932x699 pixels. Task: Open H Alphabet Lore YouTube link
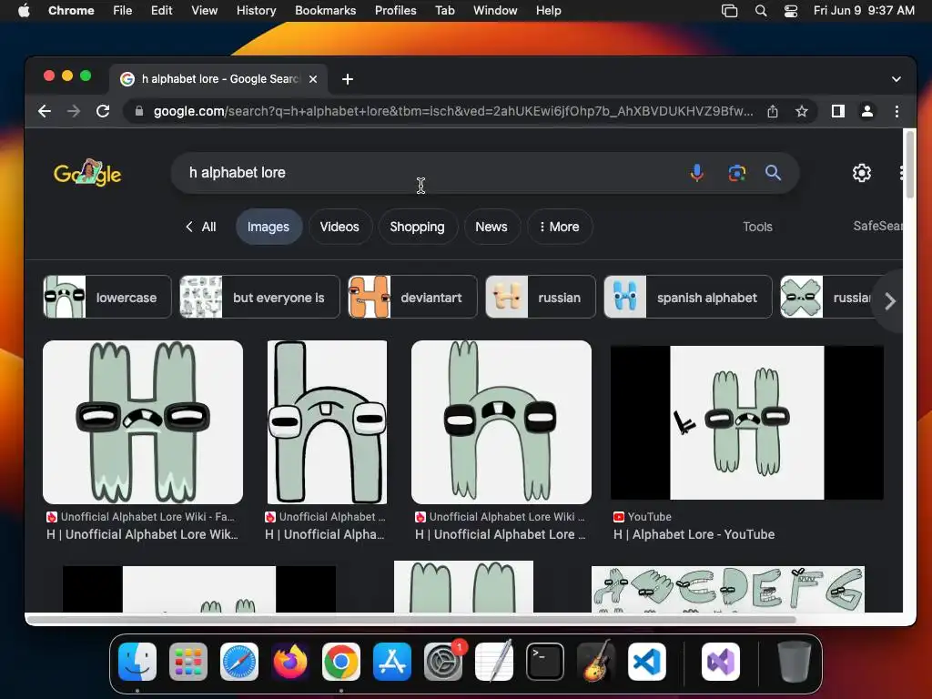click(x=694, y=534)
